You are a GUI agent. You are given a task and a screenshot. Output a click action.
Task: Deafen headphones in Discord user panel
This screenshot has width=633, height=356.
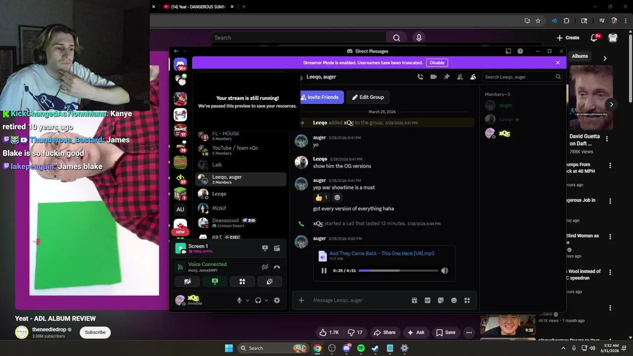[258, 300]
